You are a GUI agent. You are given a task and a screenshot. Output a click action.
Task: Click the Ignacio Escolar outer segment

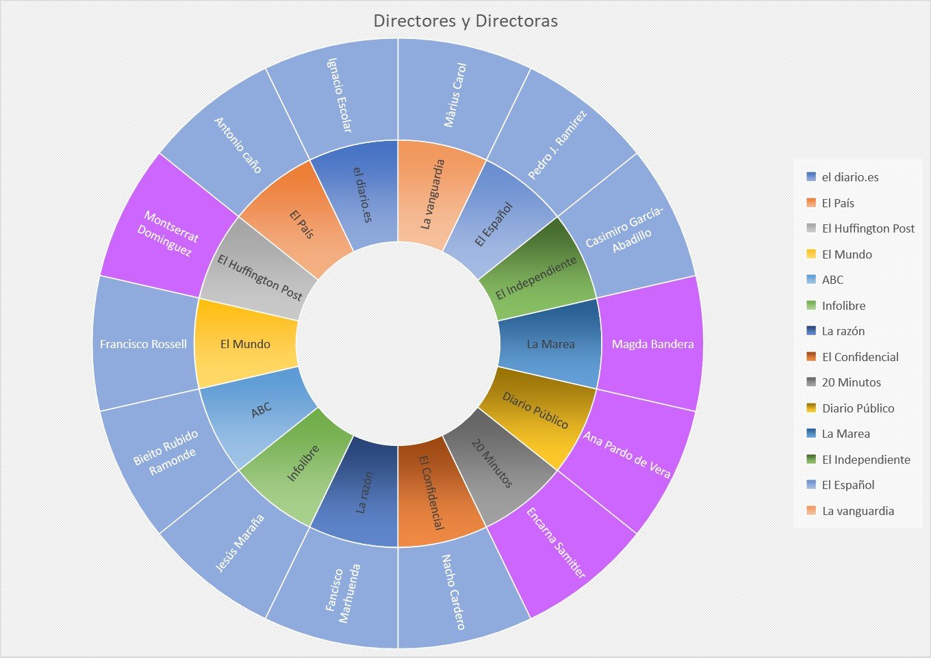click(340, 96)
